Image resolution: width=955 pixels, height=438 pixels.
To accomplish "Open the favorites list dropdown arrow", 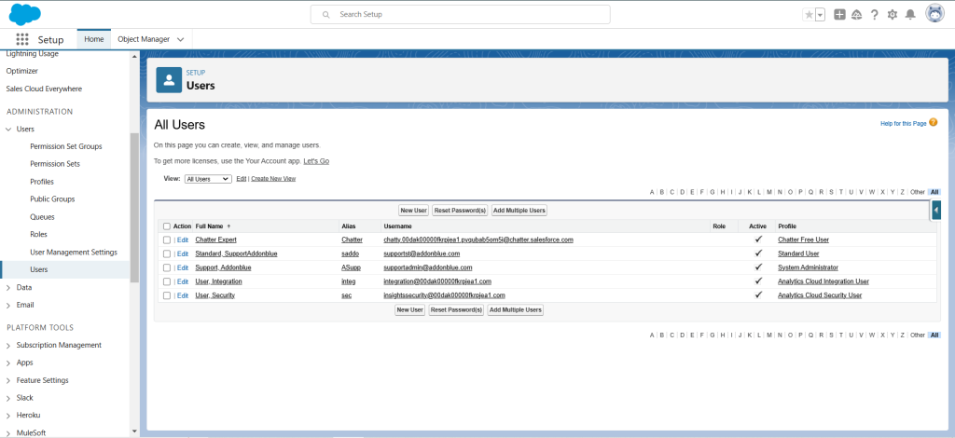I will coord(820,15).
